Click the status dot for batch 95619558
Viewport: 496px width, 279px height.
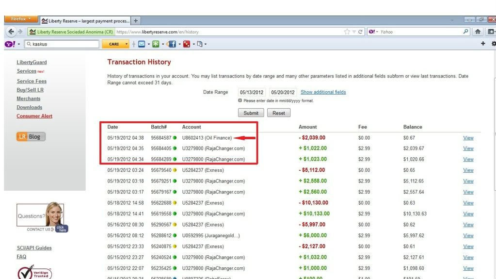click(x=175, y=214)
